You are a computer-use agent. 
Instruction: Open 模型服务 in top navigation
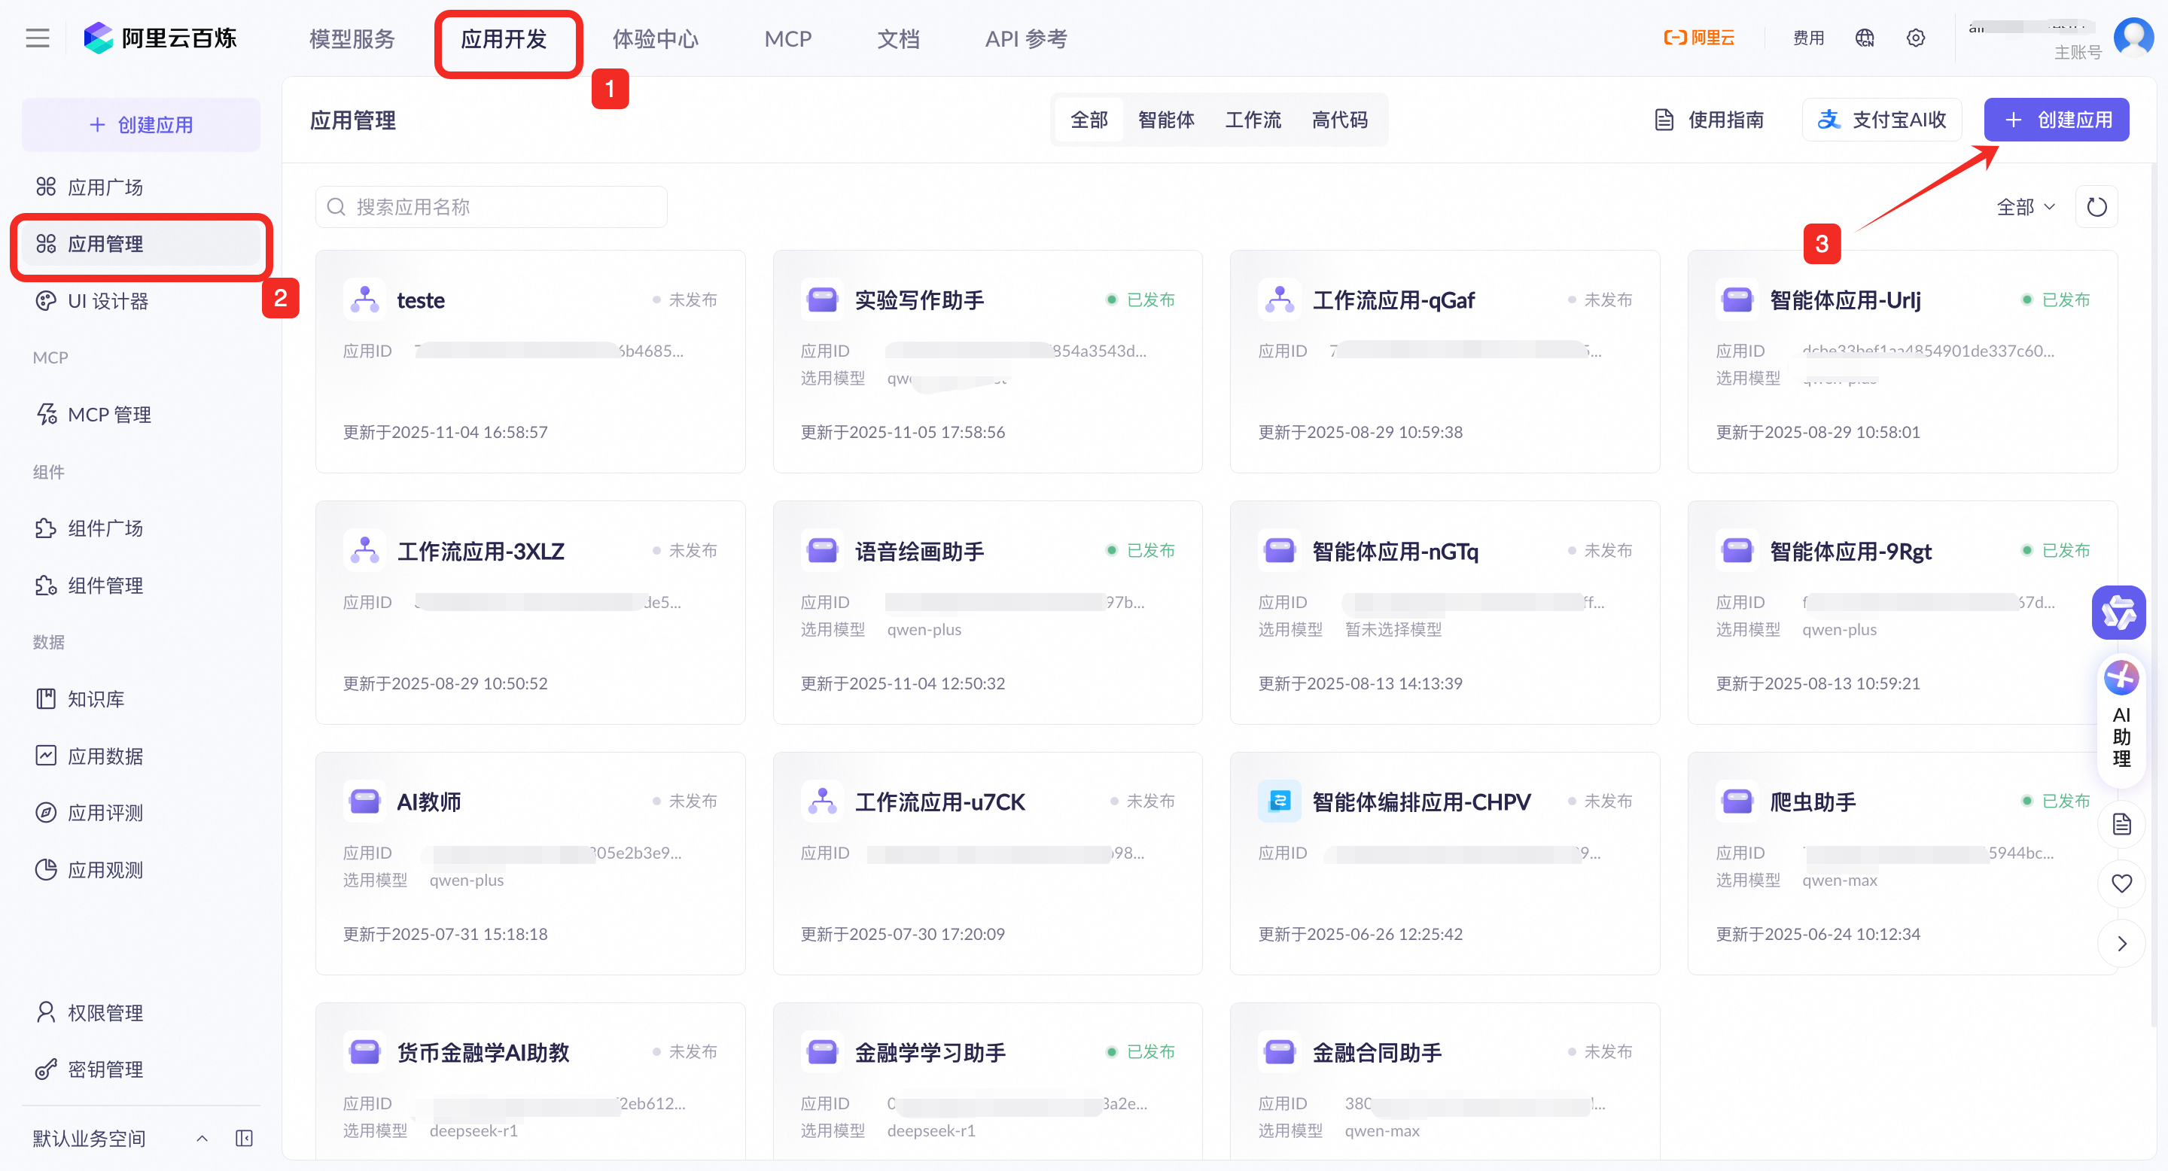coord(352,38)
